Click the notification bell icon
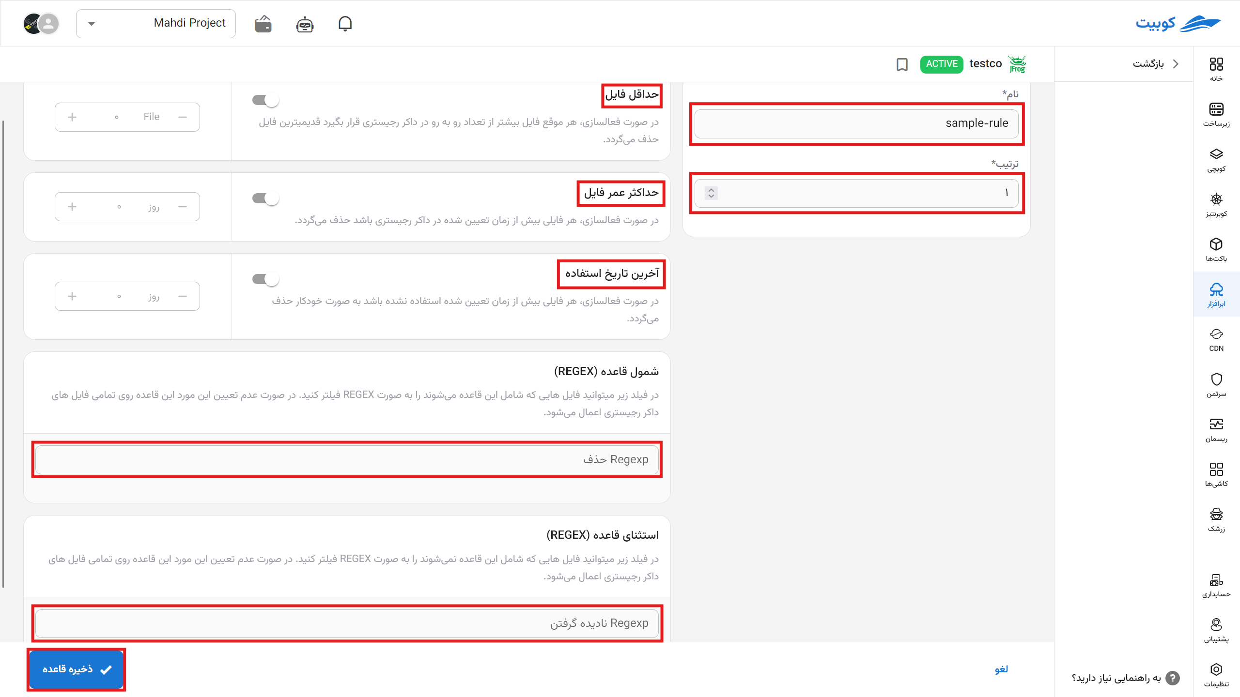Screen dimensions: 1240x697 point(345,23)
